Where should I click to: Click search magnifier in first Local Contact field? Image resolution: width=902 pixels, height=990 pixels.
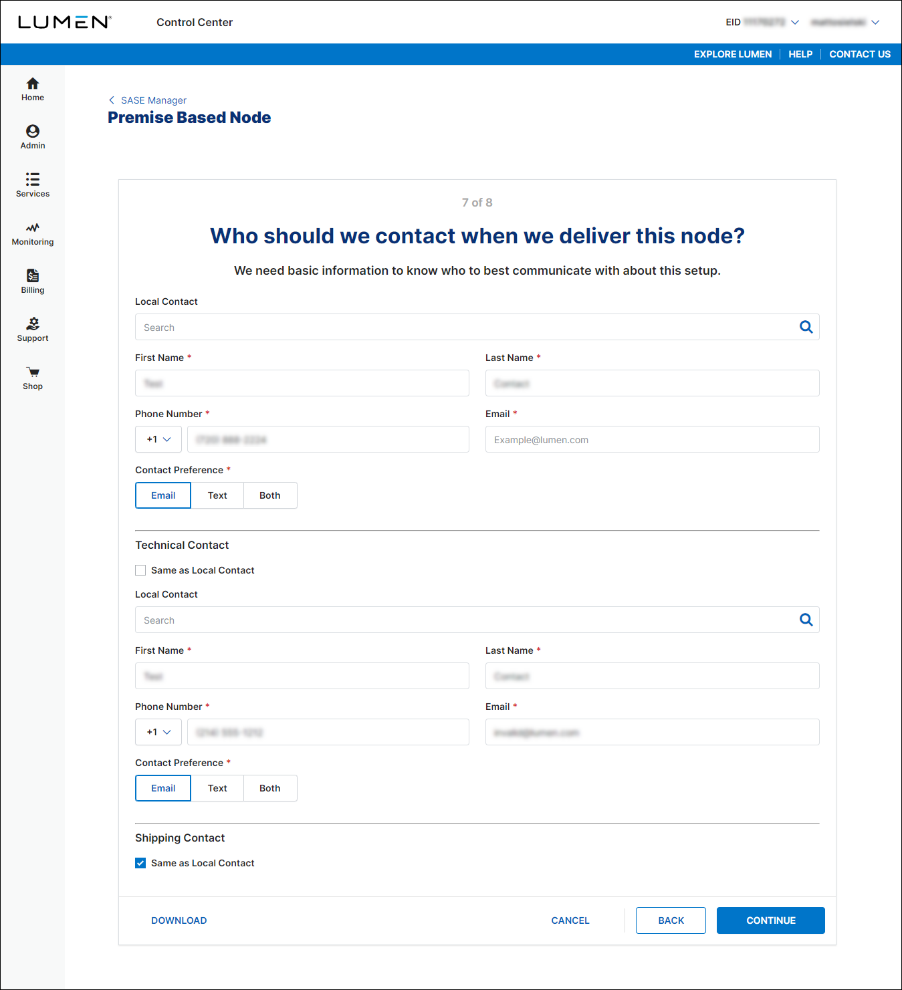(x=806, y=327)
